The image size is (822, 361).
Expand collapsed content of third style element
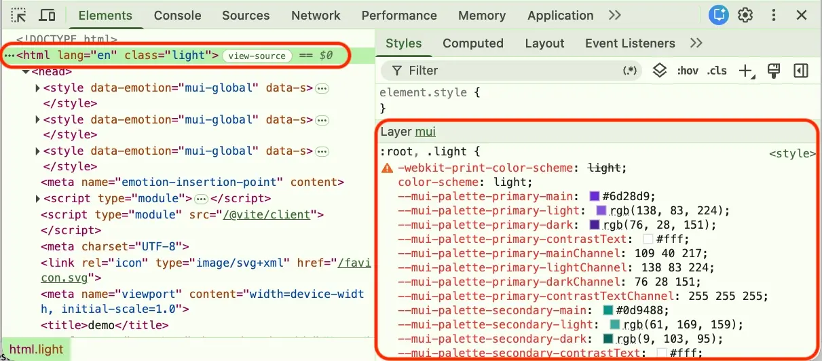click(322, 151)
